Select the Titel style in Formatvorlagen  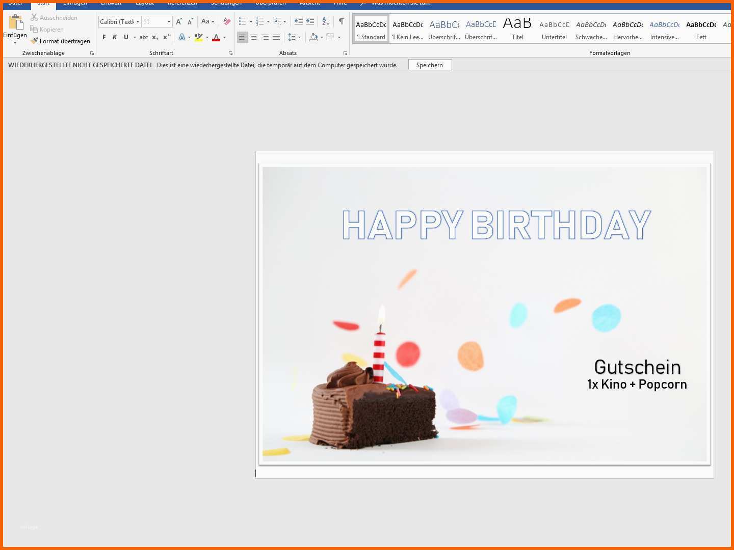point(517,28)
